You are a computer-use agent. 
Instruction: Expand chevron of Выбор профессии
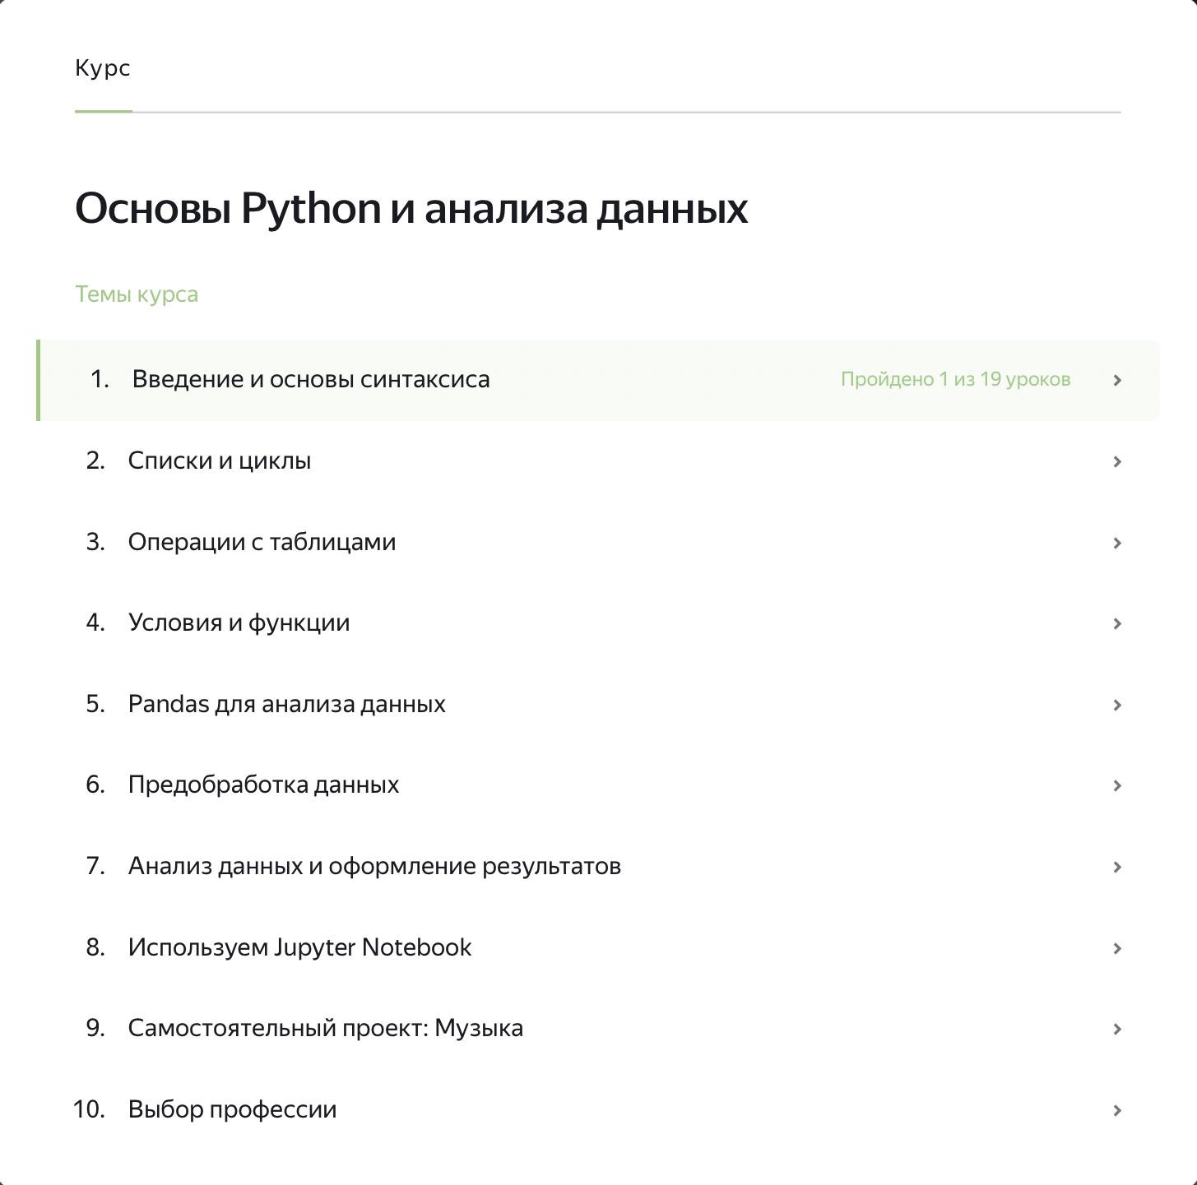(1117, 1110)
